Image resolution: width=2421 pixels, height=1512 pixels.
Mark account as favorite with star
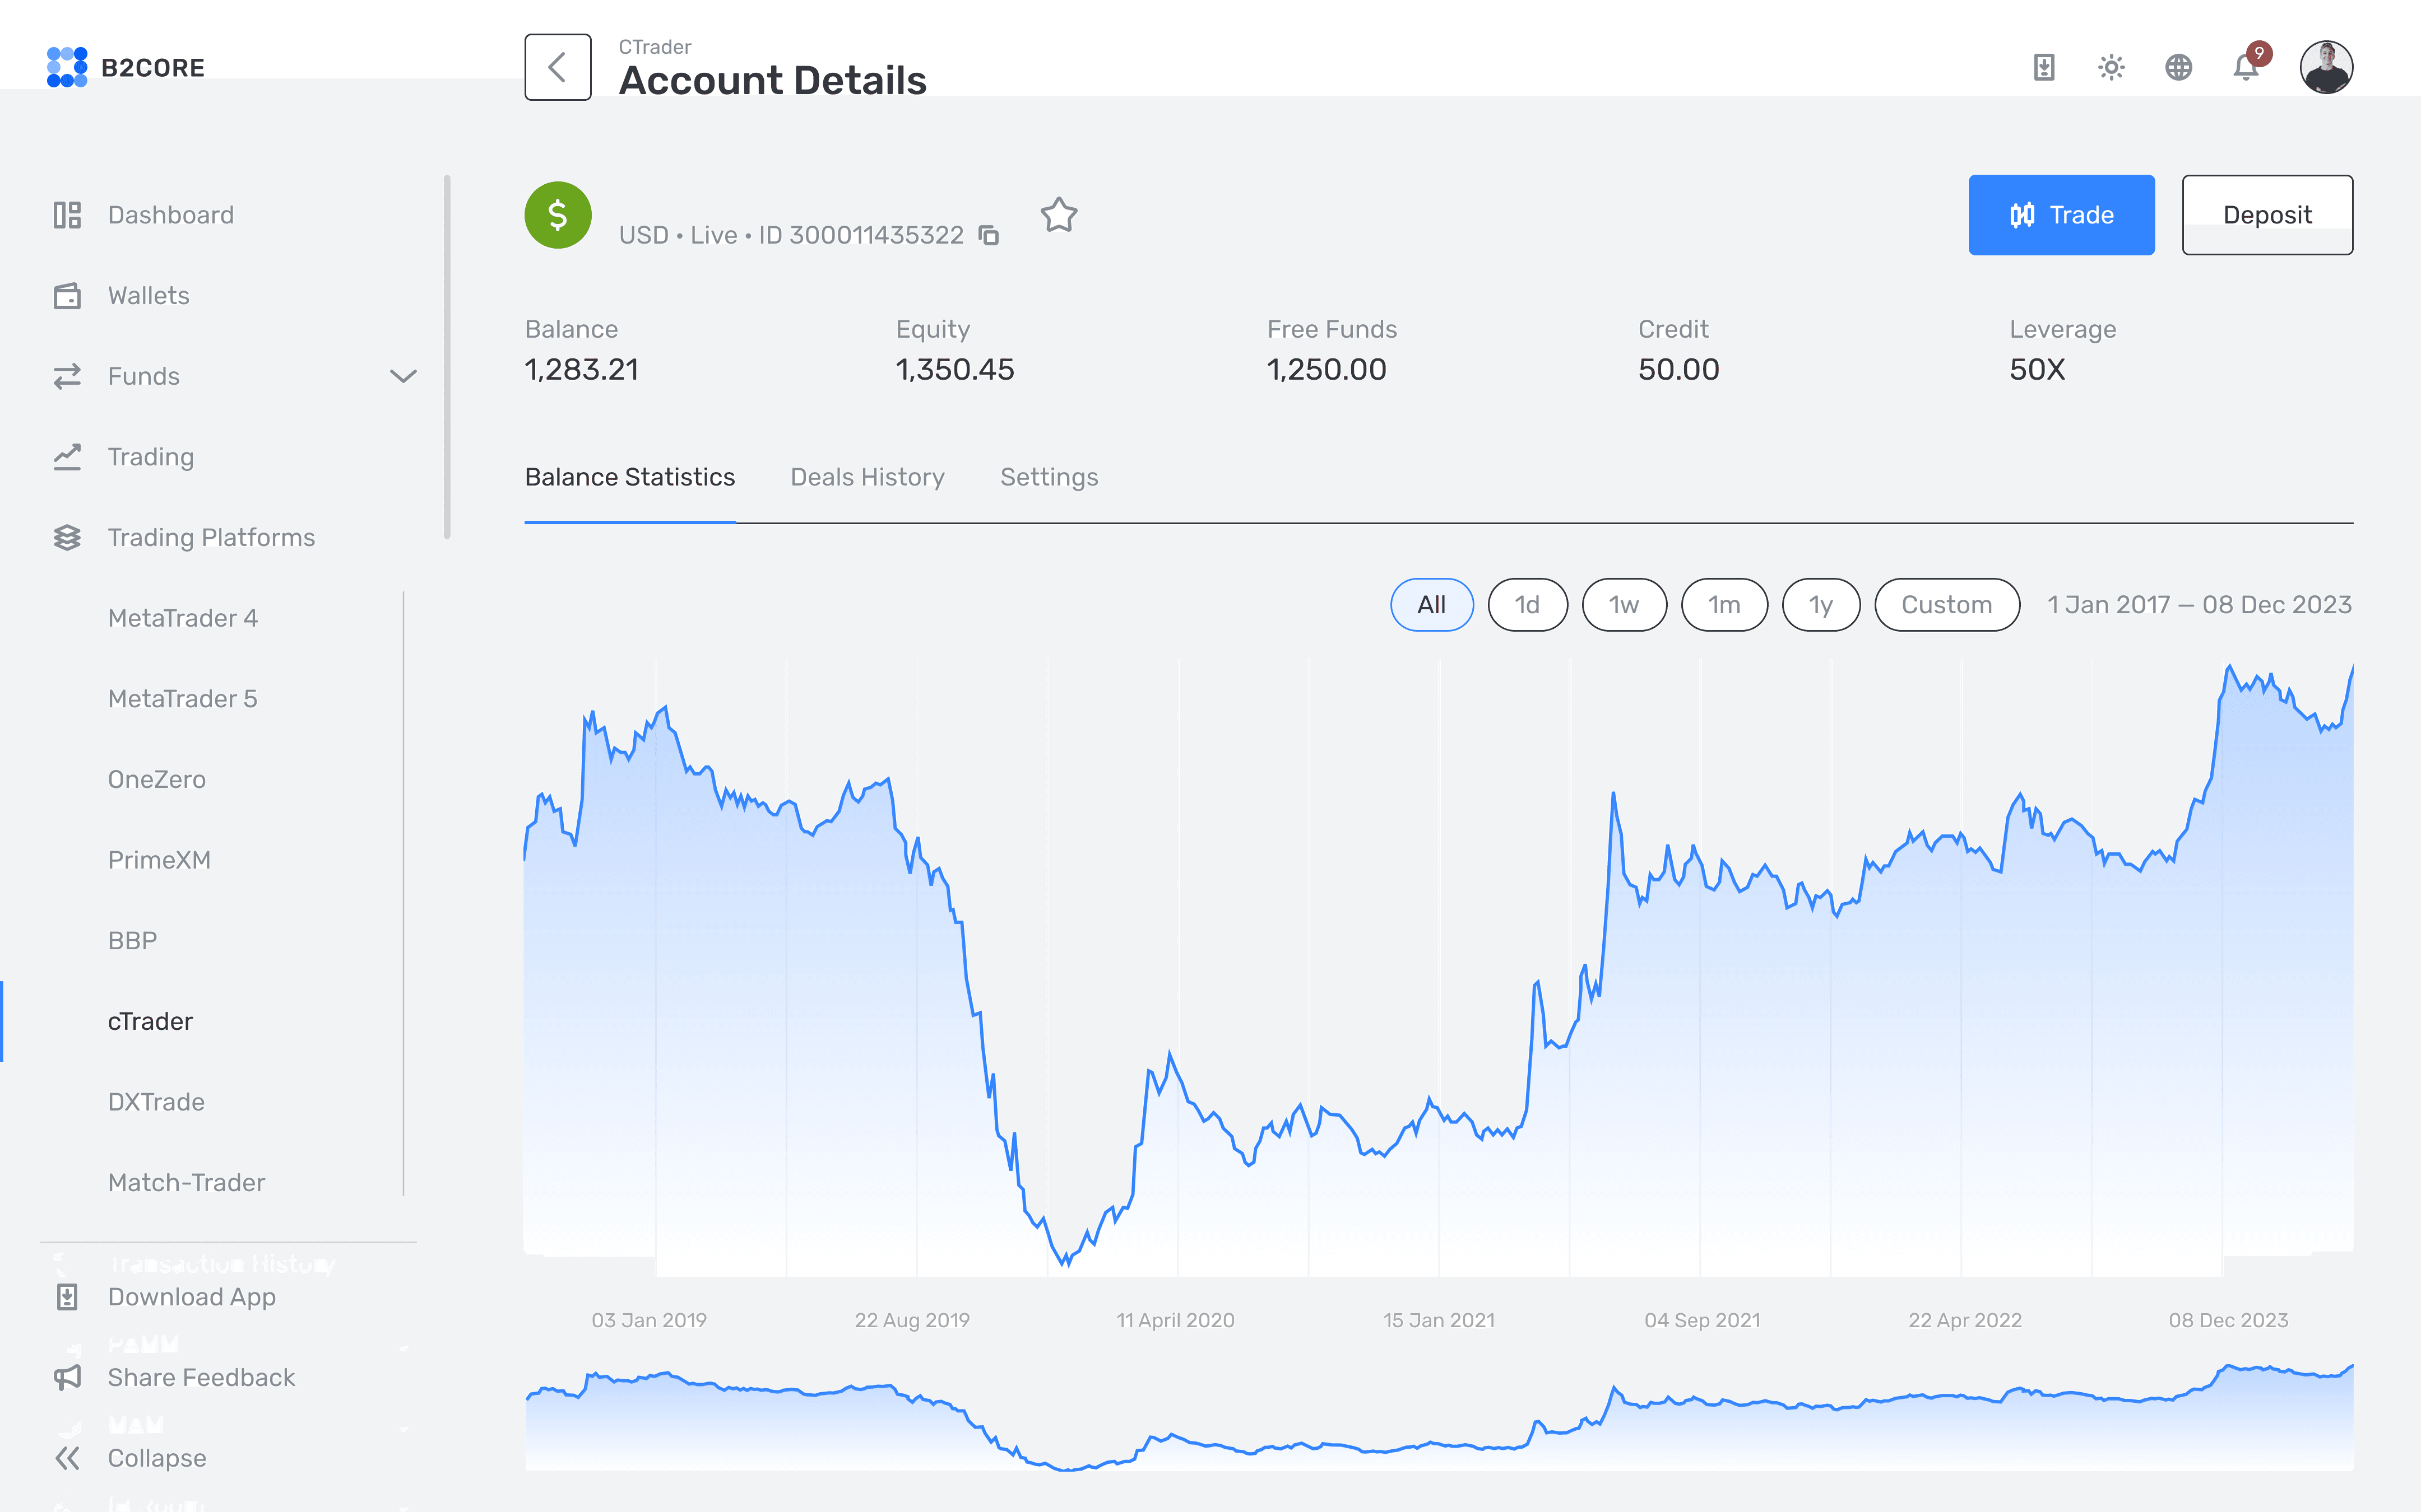[1059, 214]
